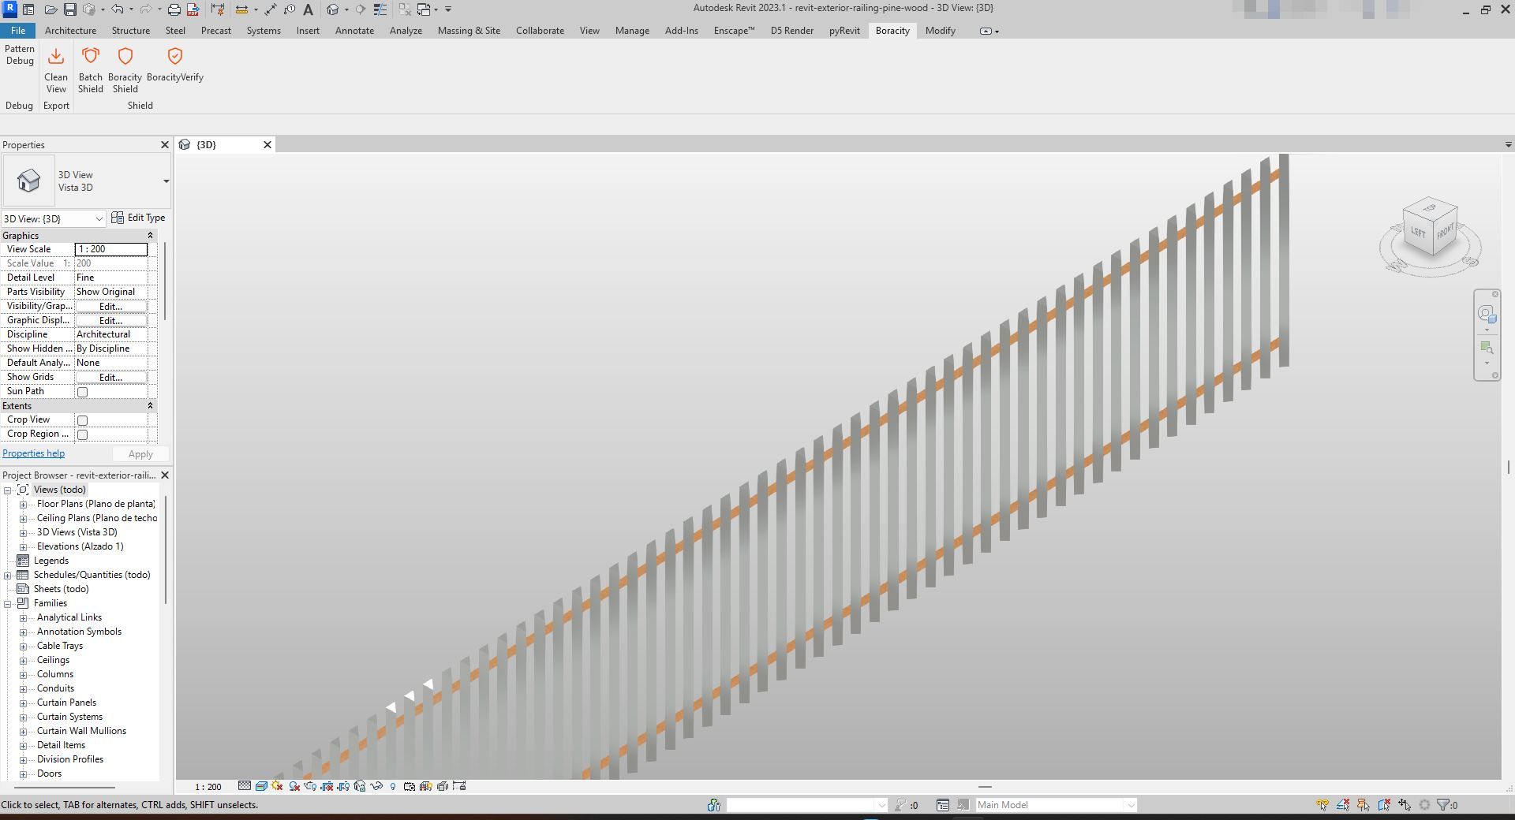Viewport: 1515px width, 820px height.
Task: Open the Visual Style cube icon
Action: point(261,786)
